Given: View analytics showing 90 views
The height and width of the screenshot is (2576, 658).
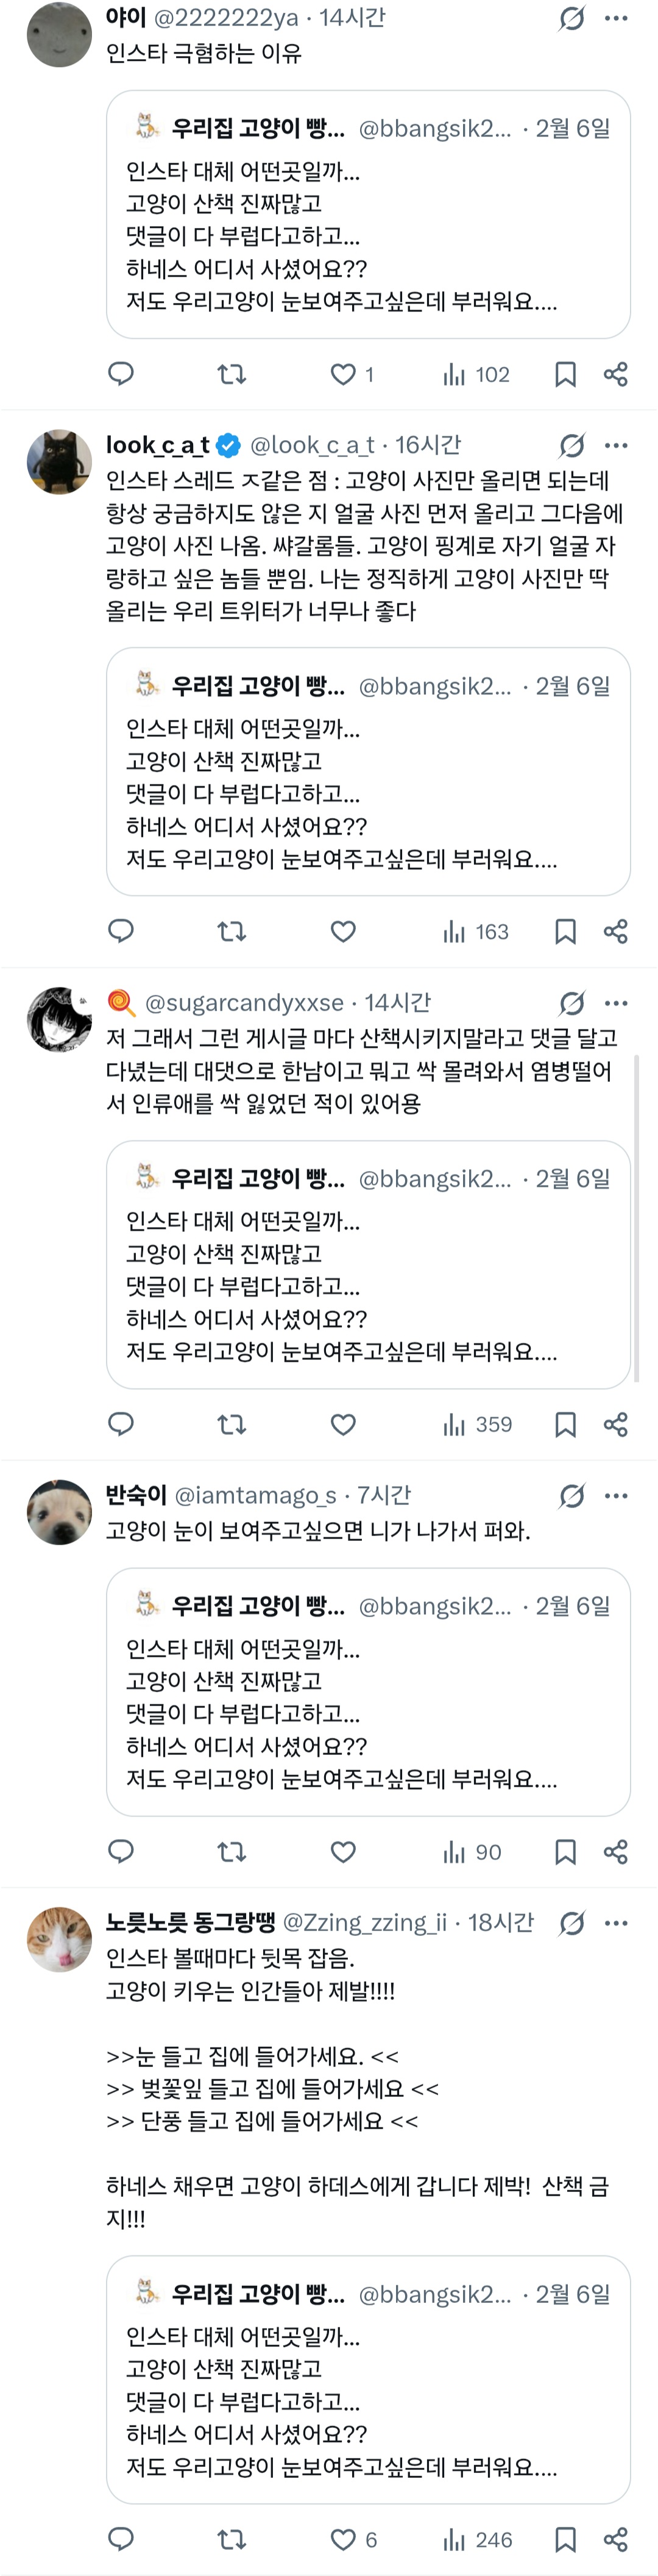Looking at the screenshot, I should point(472,1852).
